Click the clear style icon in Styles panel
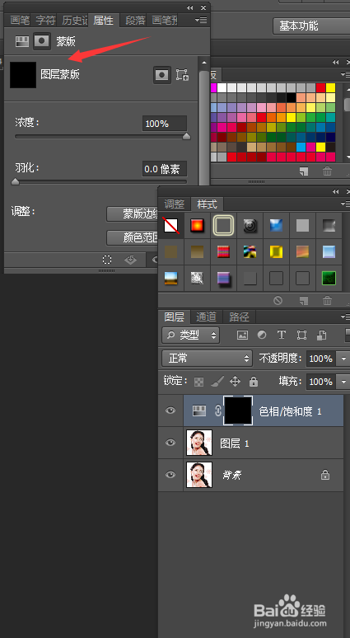This screenshot has height=638, width=350. [278, 301]
